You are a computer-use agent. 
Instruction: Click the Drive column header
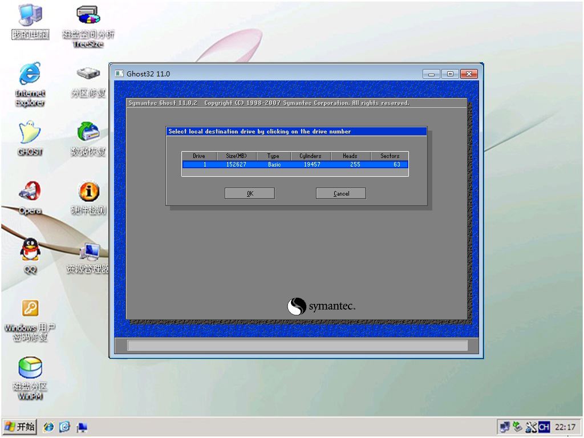click(199, 156)
